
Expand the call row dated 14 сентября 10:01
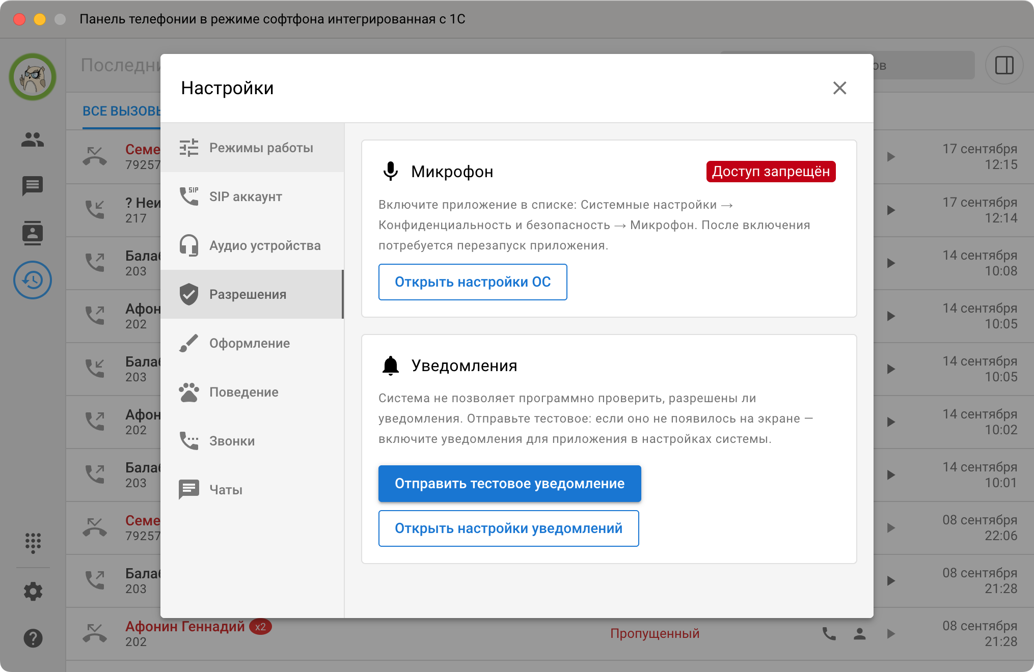click(891, 475)
